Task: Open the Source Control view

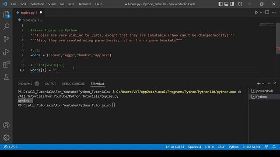Action: tap(6, 39)
